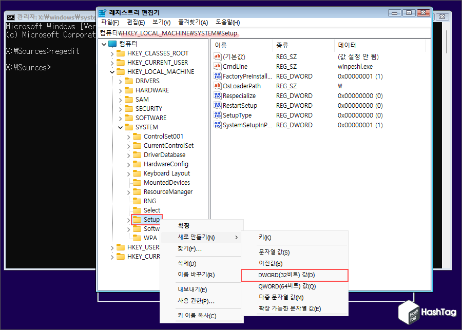Expand the HKEY_CLASSES_ROOT node
The image size is (462, 330).
click(x=112, y=53)
